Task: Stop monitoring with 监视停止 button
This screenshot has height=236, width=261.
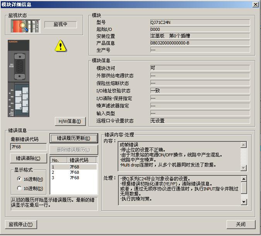Action: (x=21, y=224)
